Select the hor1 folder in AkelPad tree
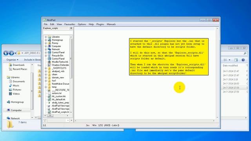 click(54, 81)
